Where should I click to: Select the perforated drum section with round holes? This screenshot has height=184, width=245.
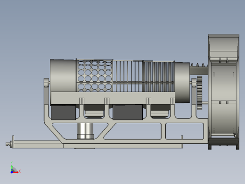94,75
